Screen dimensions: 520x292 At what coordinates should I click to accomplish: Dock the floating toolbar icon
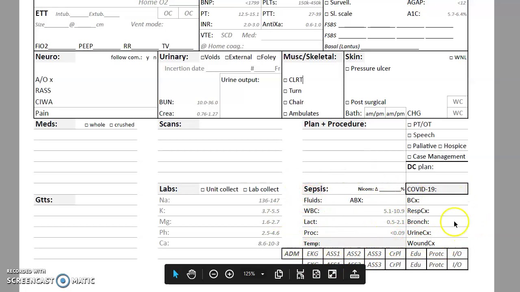pos(355,274)
